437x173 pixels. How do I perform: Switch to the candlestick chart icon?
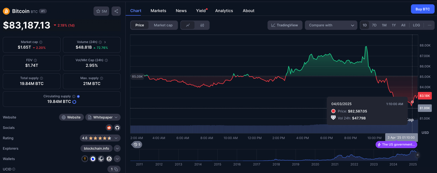pos(202,25)
